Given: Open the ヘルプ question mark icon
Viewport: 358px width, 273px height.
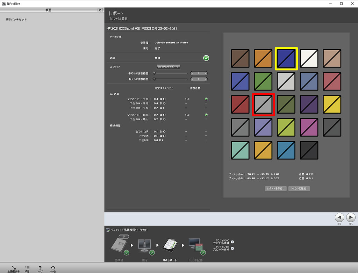Looking at the screenshot, I should (x=40, y=268).
